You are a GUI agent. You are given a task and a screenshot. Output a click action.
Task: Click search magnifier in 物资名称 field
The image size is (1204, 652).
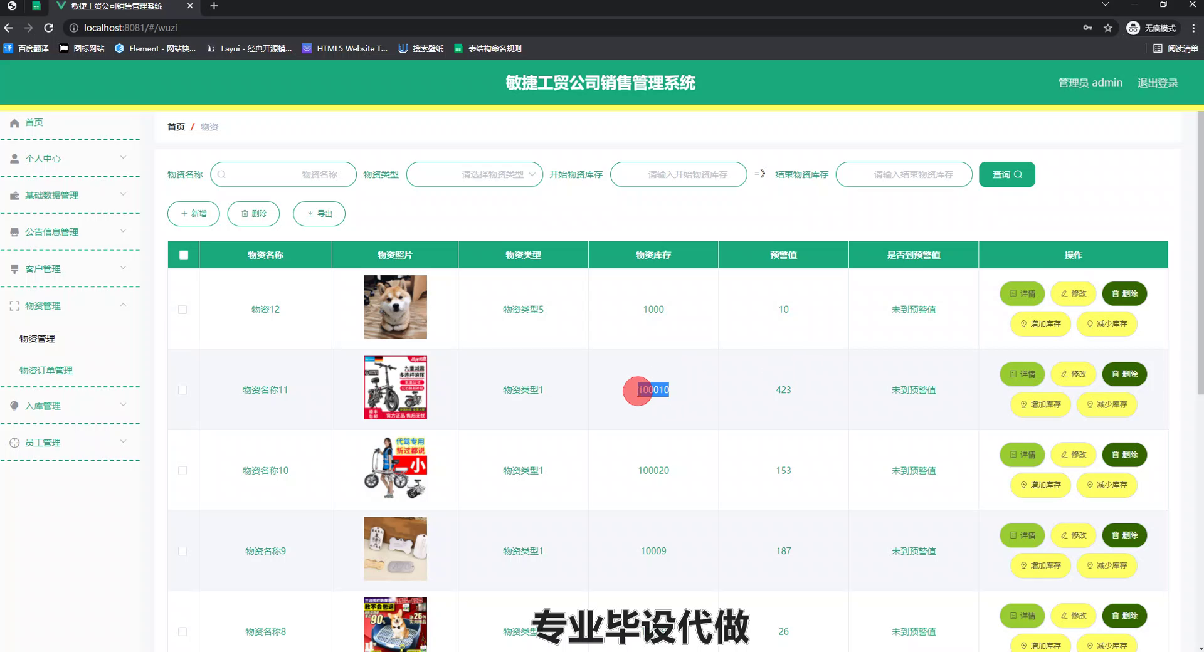tap(221, 175)
